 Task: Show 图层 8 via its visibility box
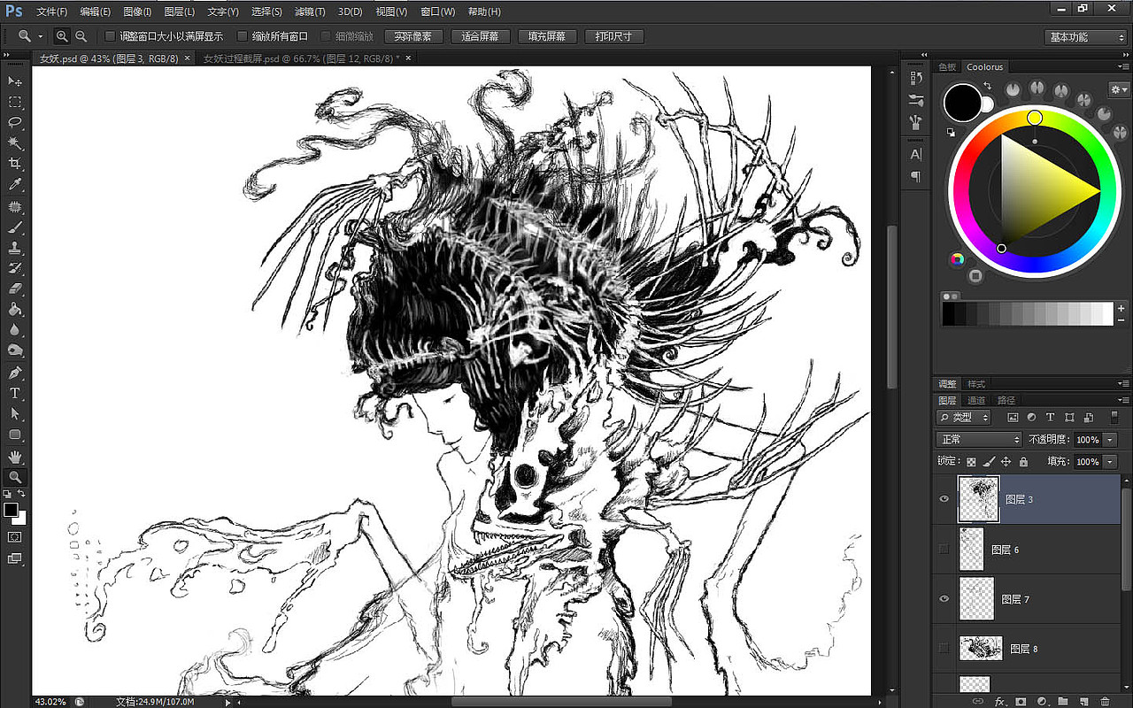944,649
